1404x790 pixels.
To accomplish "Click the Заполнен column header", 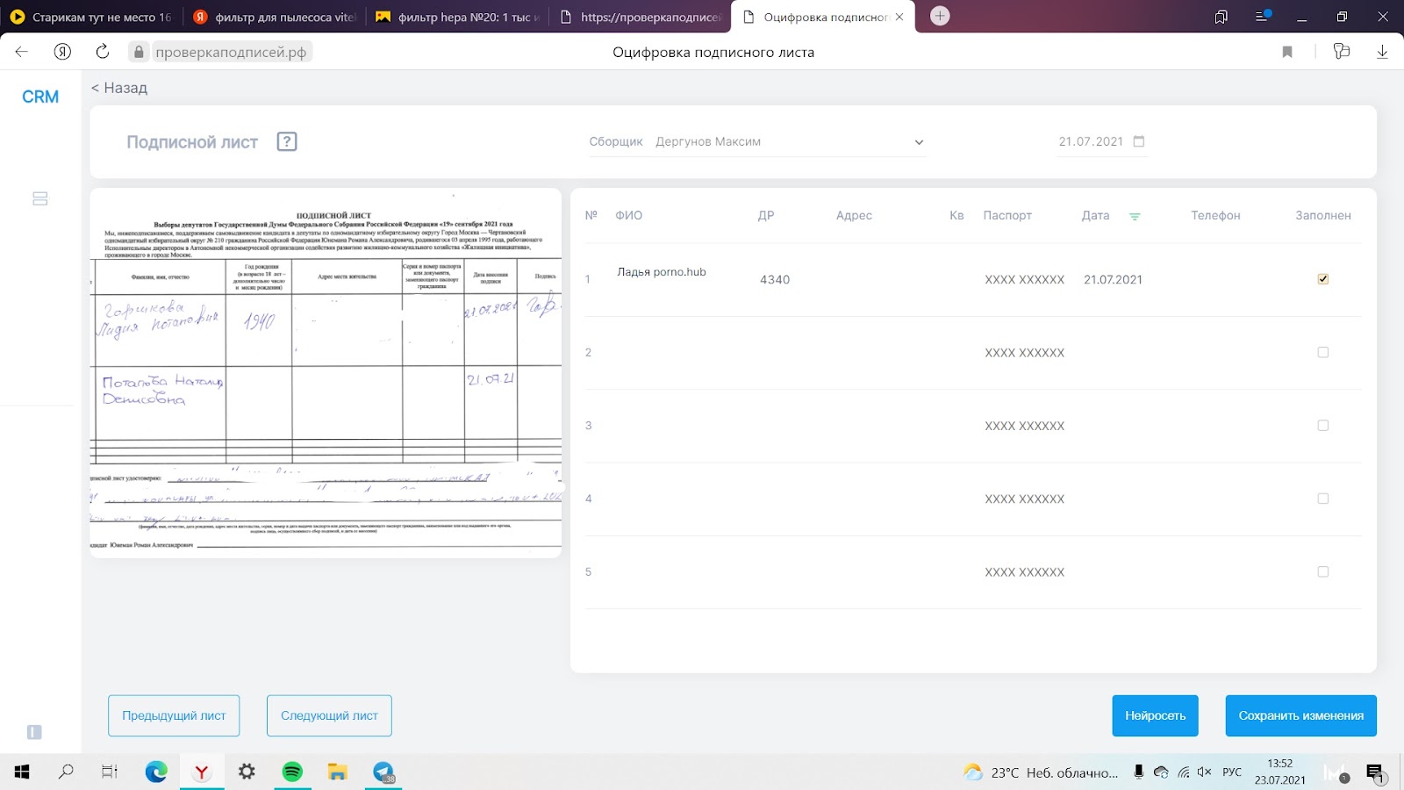I will tap(1323, 215).
